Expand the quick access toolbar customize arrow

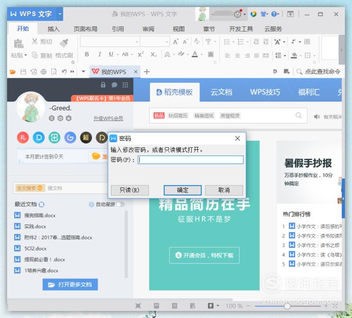[x=83, y=72]
